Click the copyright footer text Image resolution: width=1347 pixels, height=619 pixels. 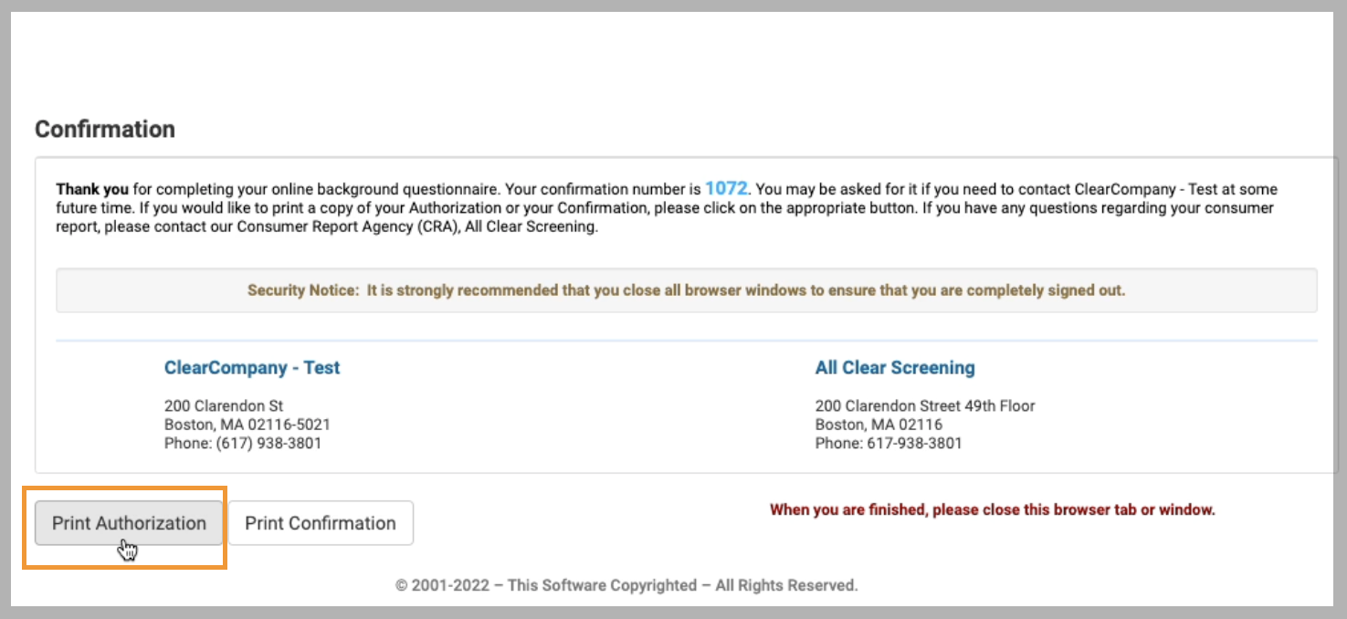point(626,585)
